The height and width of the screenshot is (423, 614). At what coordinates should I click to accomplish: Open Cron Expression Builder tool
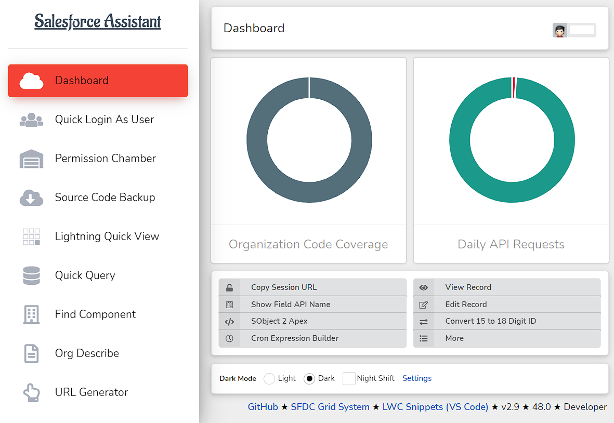pyautogui.click(x=312, y=338)
